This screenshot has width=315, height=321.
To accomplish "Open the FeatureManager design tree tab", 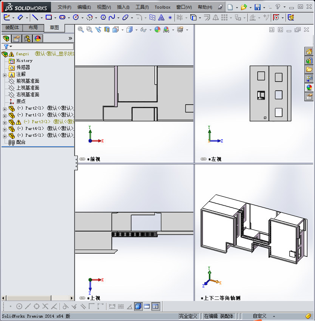I will coord(6,39).
